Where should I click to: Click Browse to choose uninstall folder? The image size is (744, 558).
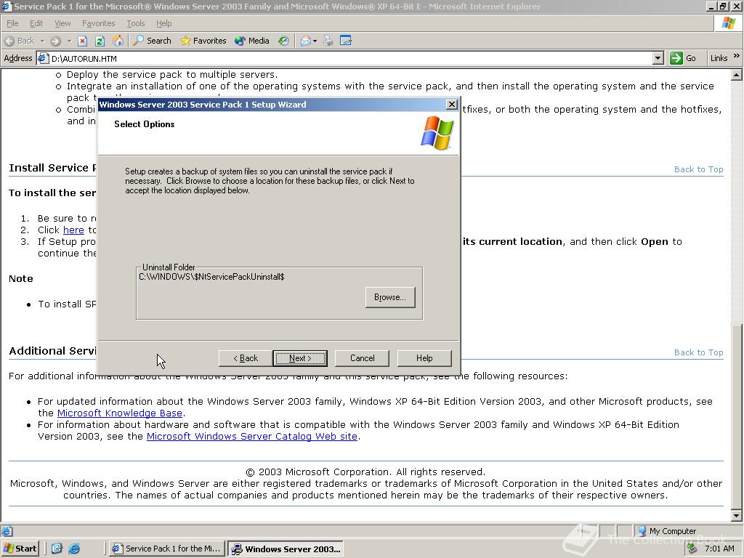(x=390, y=297)
